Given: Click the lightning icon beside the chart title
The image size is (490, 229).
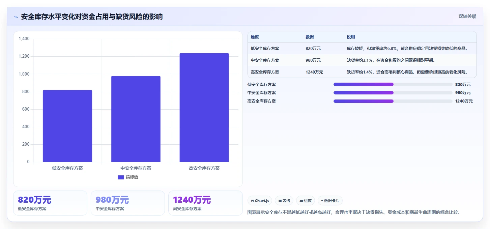Looking at the screenshot, I should [16, 17].
